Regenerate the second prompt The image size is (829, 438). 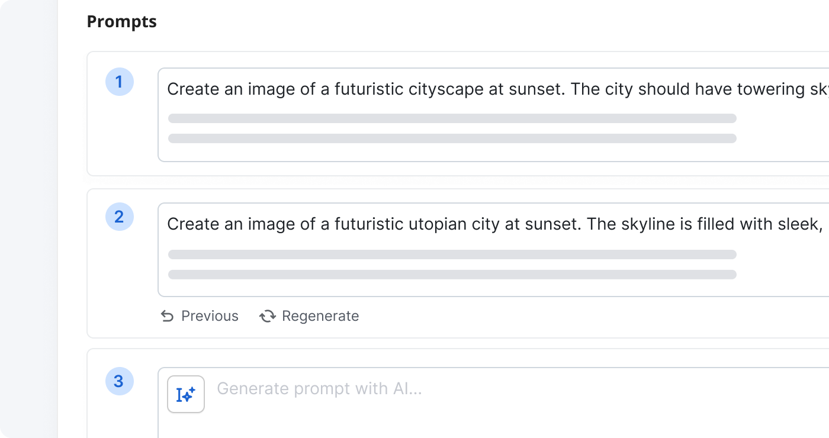pyautogui.click(x=309, y=316)
